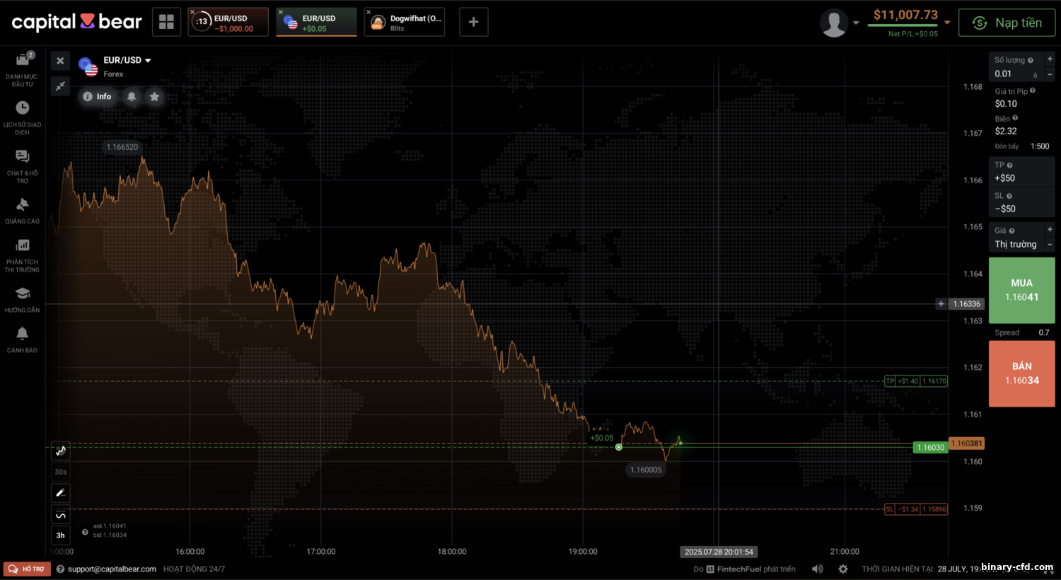
Task: Toggle the price alert bell for EUR/USD
Action: coord(132,97)
